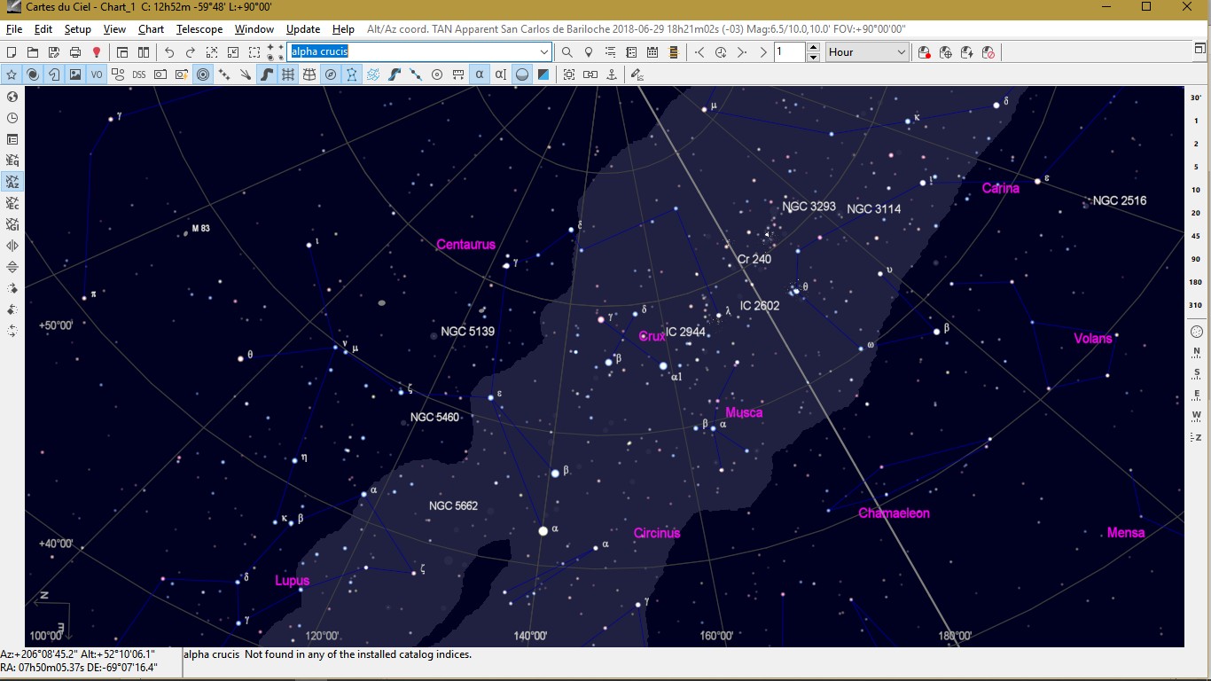The image size is (1211, 681).
Task: Step time forward with the right arrow
Action: 742,52
